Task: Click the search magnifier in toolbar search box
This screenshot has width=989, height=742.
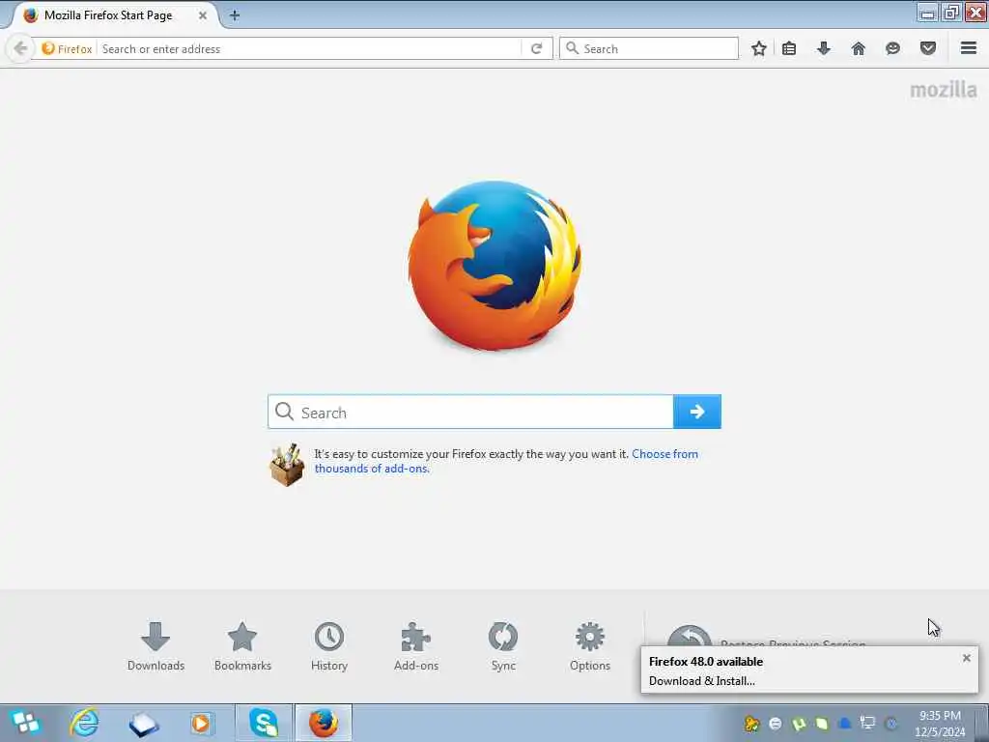Action: tap(572, 48)
